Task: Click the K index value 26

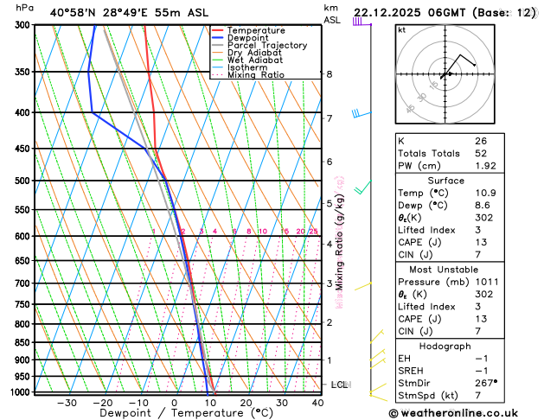Action: tap(481, 141)
